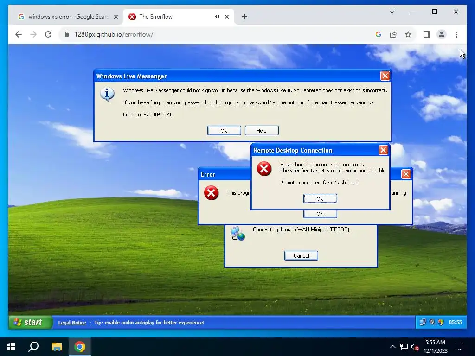Open the XP start button
The height and width of the screenshot is (356, 475).
point(30,322)
